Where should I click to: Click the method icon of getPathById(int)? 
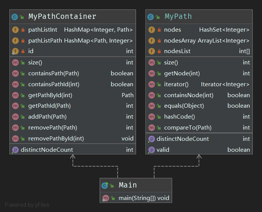click(x=15, y=95)
